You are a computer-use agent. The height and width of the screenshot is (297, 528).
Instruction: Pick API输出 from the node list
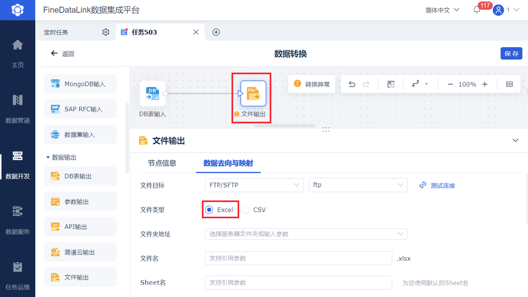click(x=80, y=226)
